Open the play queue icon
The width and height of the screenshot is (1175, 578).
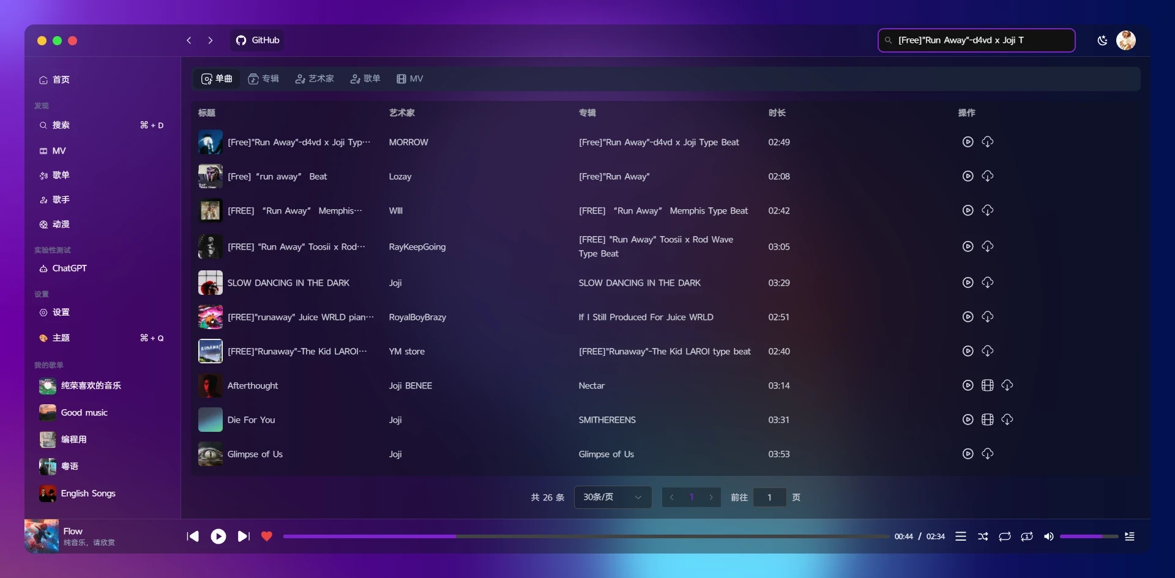pos(1130,536)
